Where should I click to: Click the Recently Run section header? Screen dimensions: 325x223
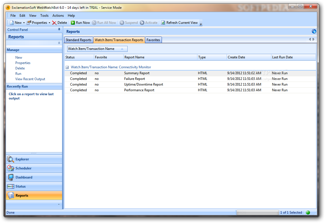pyautogui.click(x=34, y=86)
